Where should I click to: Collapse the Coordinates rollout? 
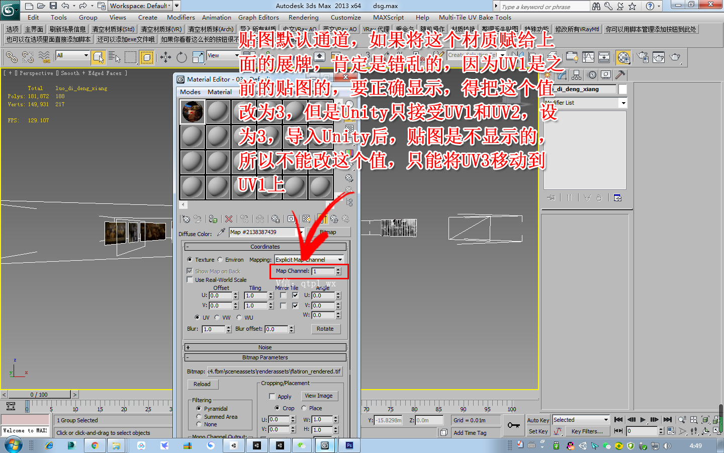265,247
